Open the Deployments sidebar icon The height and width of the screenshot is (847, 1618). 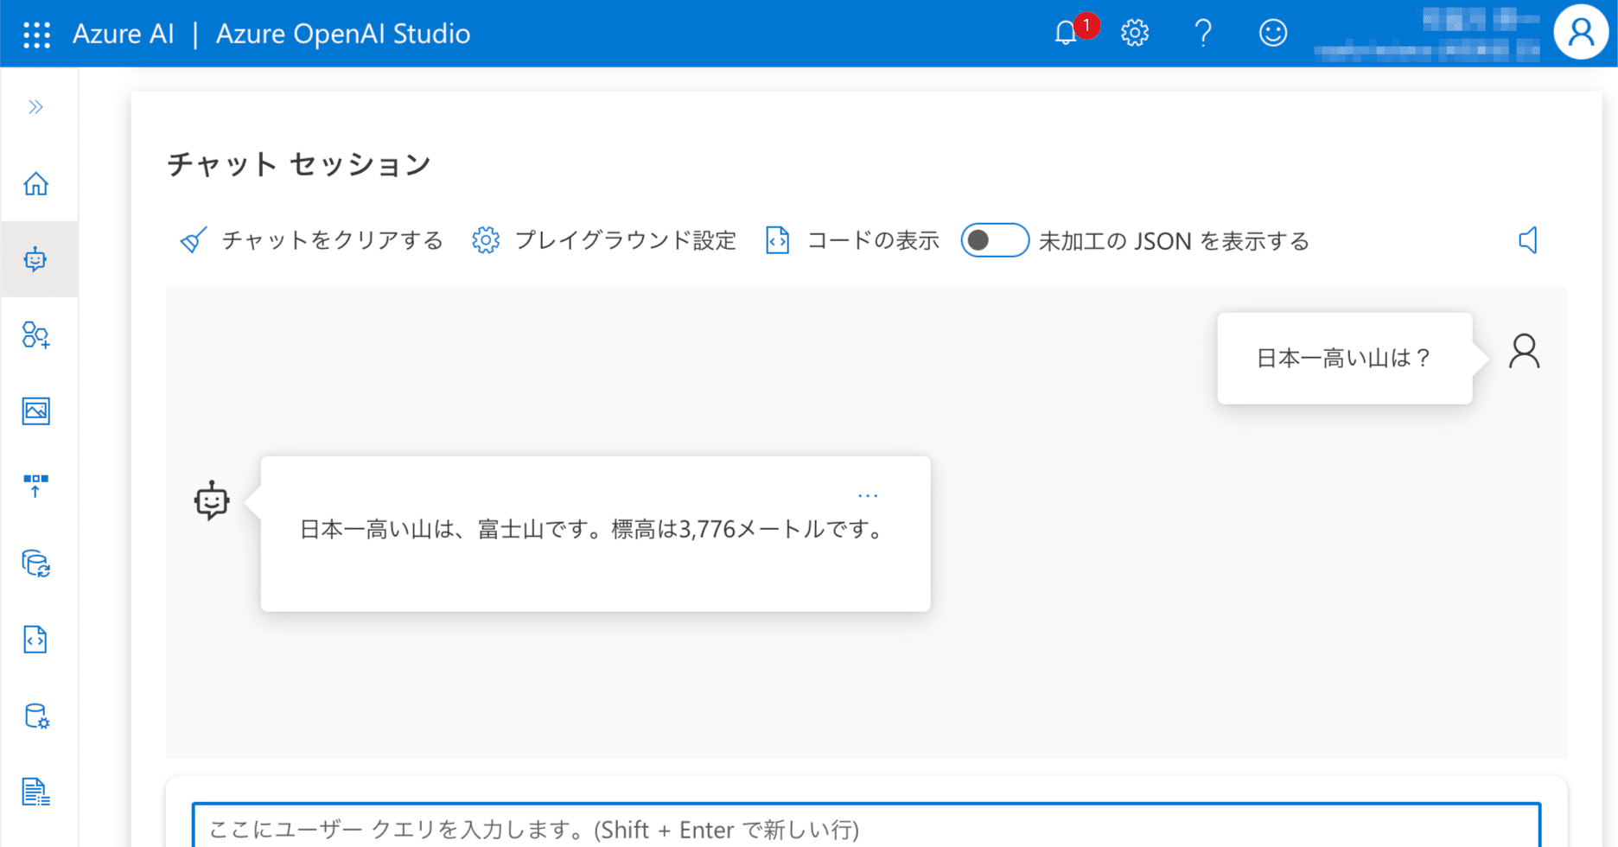pos(37,487)
